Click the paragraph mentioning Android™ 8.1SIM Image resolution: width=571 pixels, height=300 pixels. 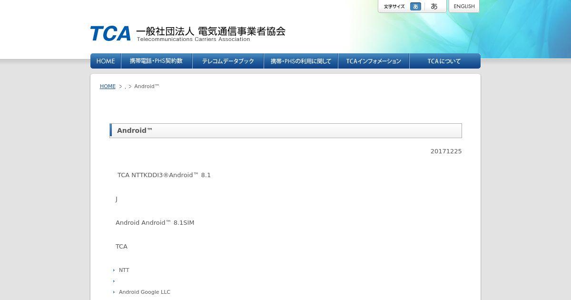coord(155,222)
